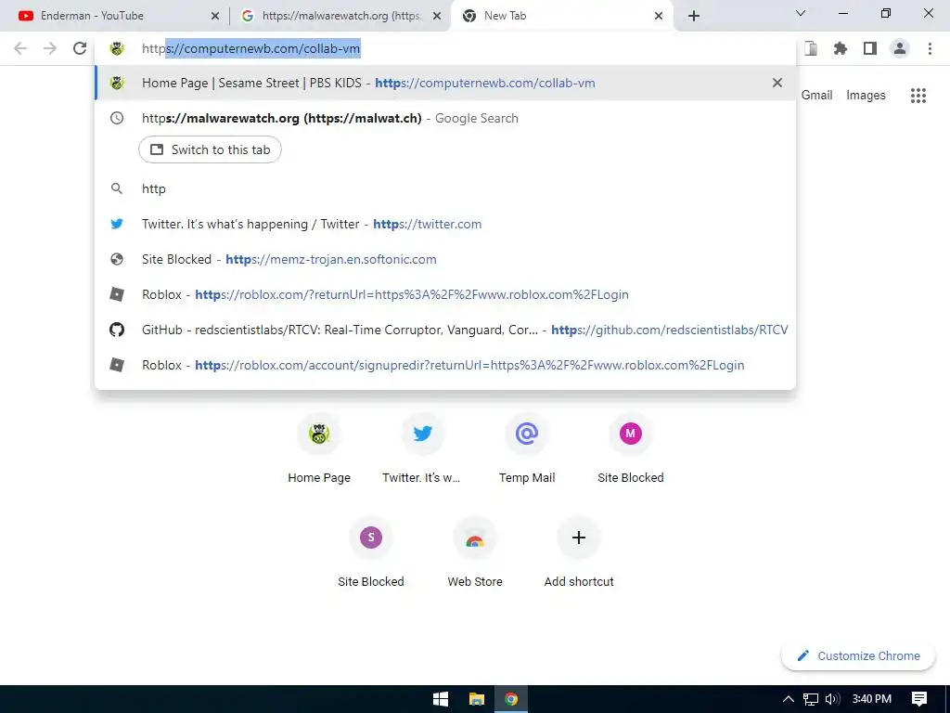950x713 pixels.
Task: Select the 'http' search suggestion
Action: point(445,188)
